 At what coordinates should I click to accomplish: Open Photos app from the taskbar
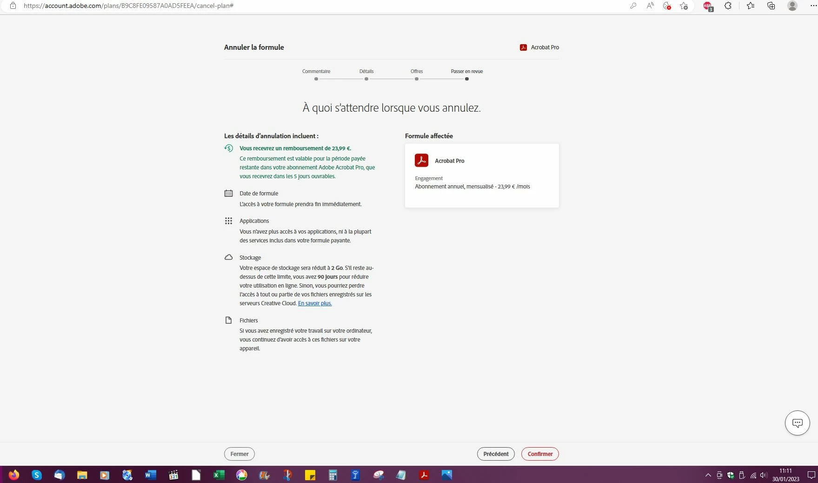click(x=447, y=475)
